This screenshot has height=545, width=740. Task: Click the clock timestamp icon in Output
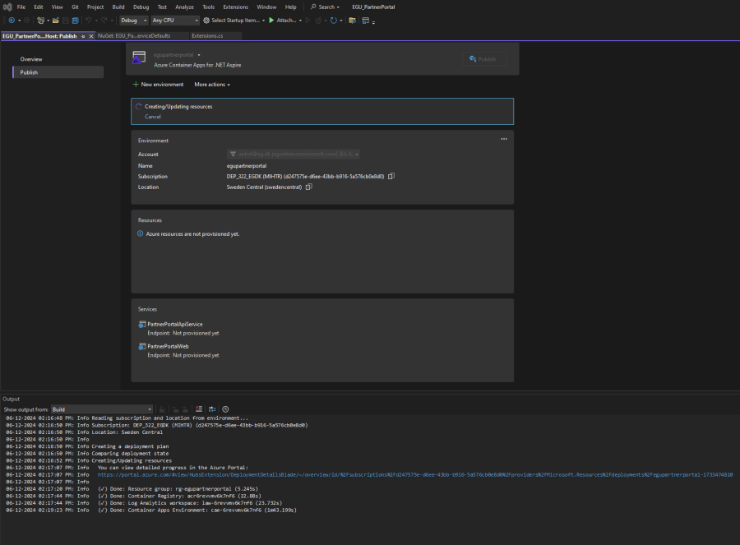pos(225,409)
